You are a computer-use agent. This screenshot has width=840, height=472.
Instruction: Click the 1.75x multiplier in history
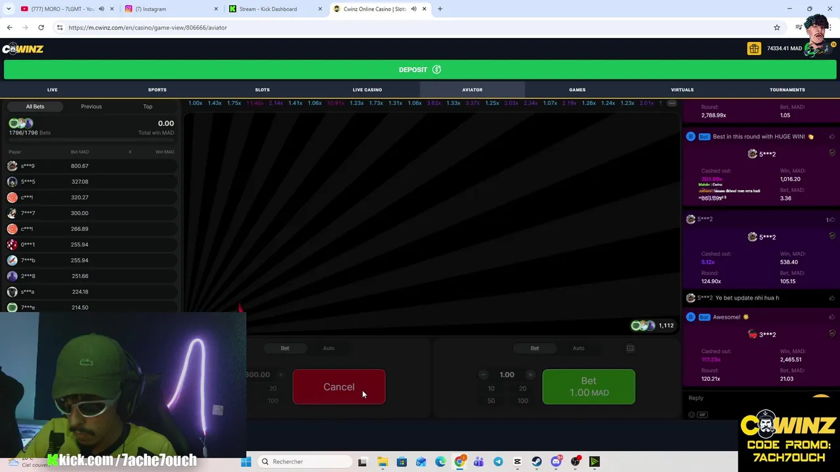(234, 103)
